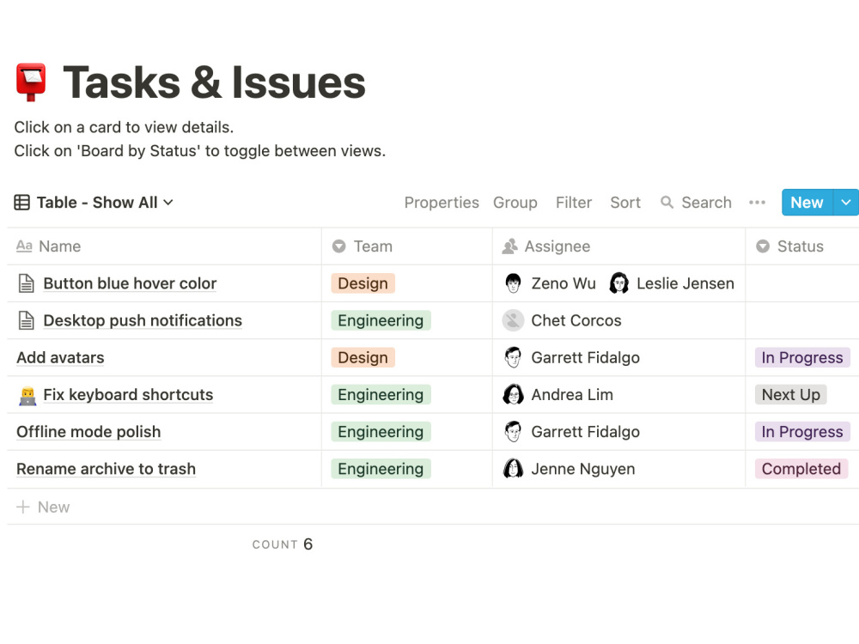859x644 pixels.
Task: Click the empty Status cell of Button blue hover color
Action: click(x=802, y=283)
